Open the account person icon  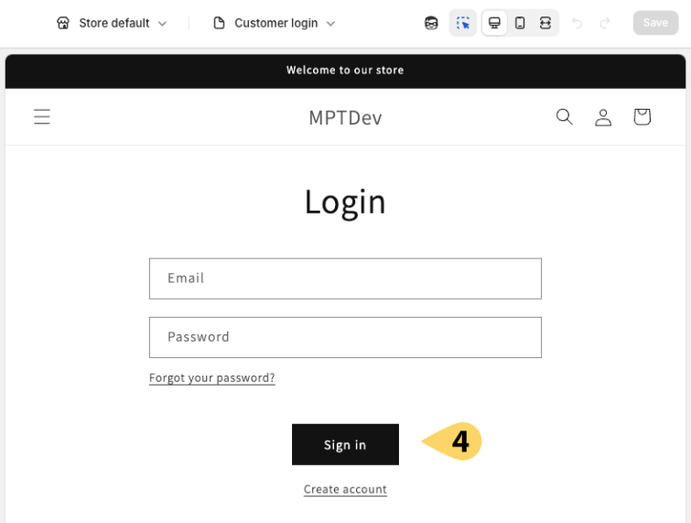click(603, 117)
